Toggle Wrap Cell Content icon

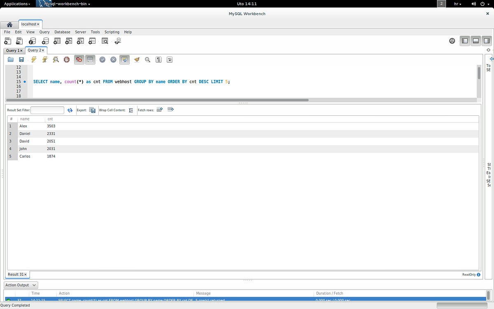[x=131, y=110]
